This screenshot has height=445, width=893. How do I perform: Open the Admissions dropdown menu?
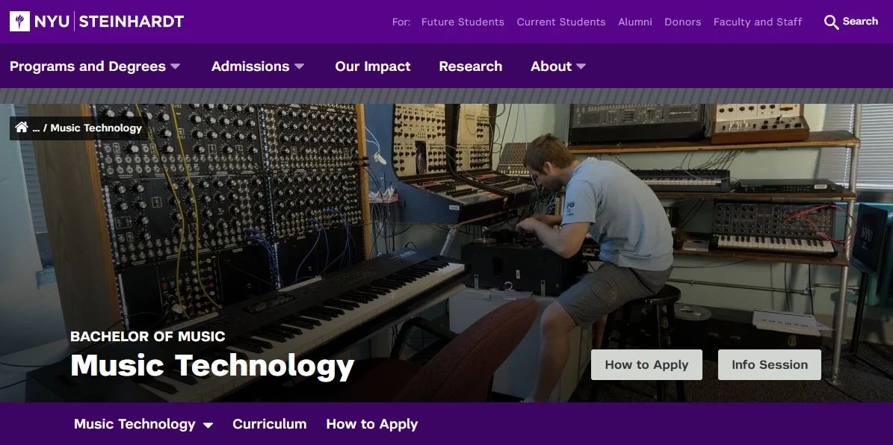coord(257,66)
